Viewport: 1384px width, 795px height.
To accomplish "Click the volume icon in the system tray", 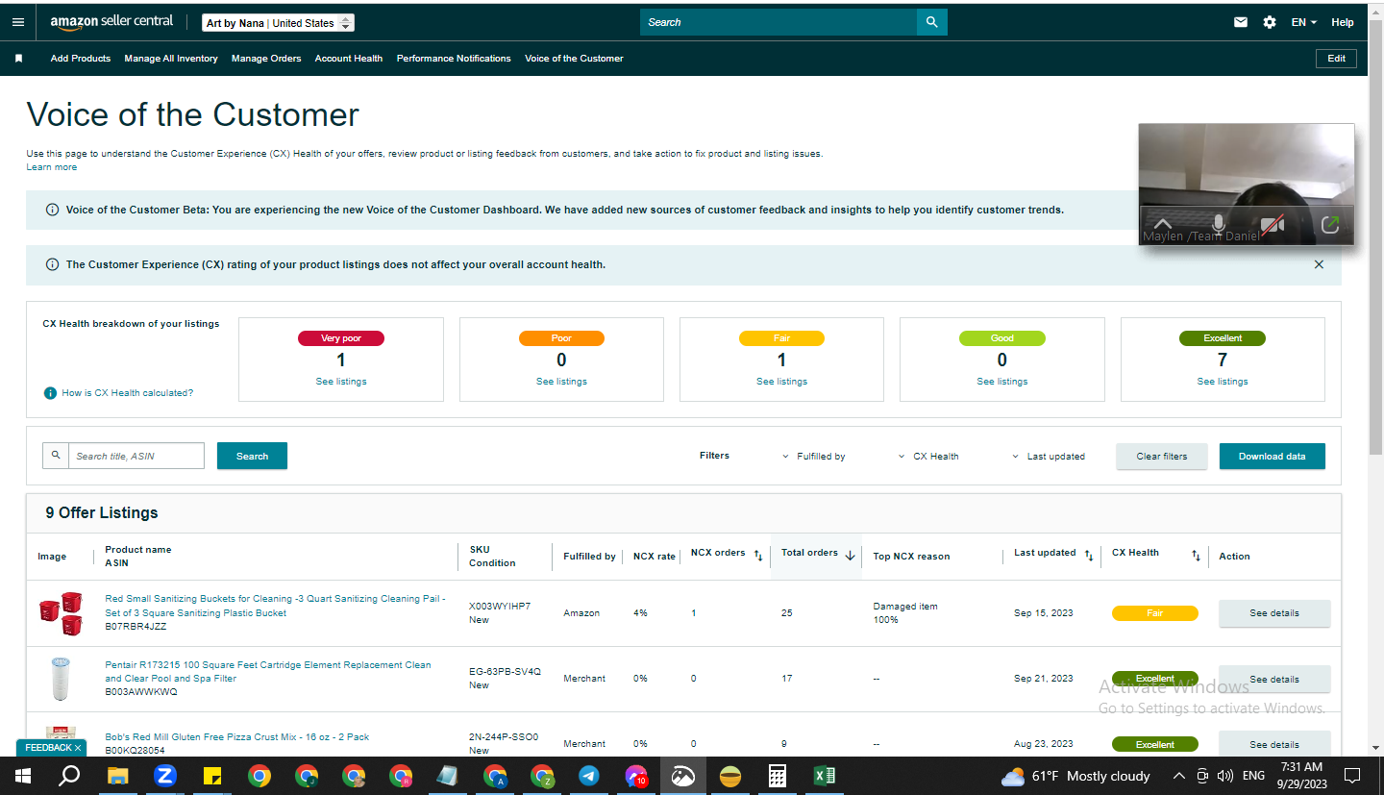I will (1225, 776).
